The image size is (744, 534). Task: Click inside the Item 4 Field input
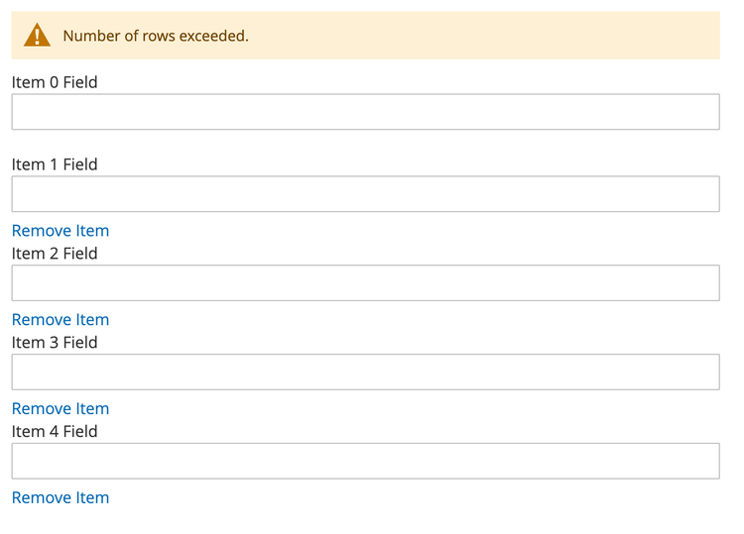[365, 462]
